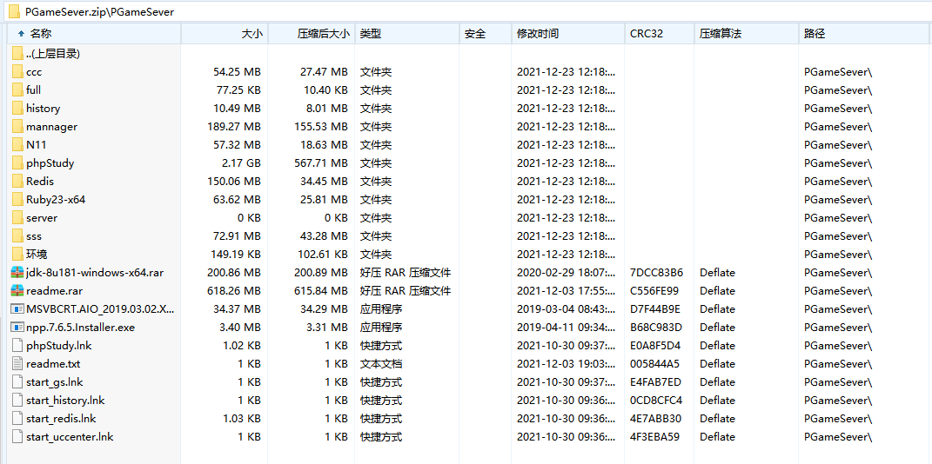Sort files by the 名称 column header
The width and height of the screenshot is (932, 464).
[41, 34]
